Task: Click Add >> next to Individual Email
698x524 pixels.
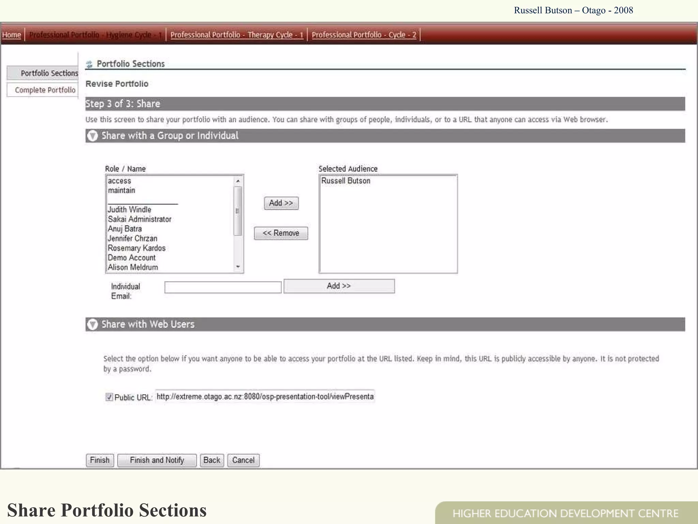Action: 339,286
